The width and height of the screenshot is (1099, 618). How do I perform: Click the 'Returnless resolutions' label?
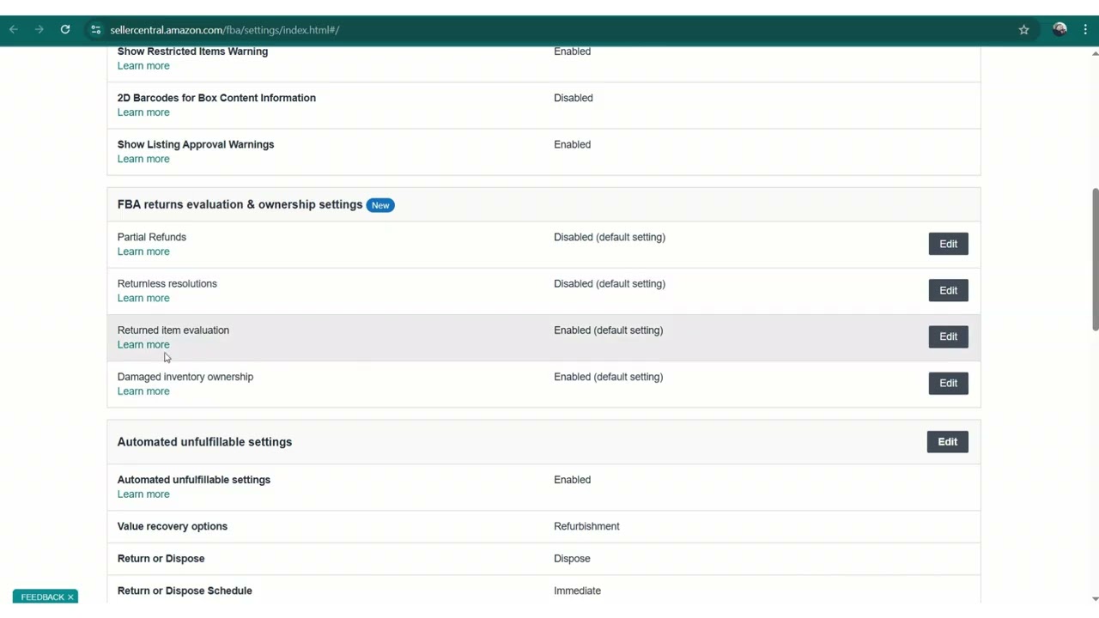point(167,283)
